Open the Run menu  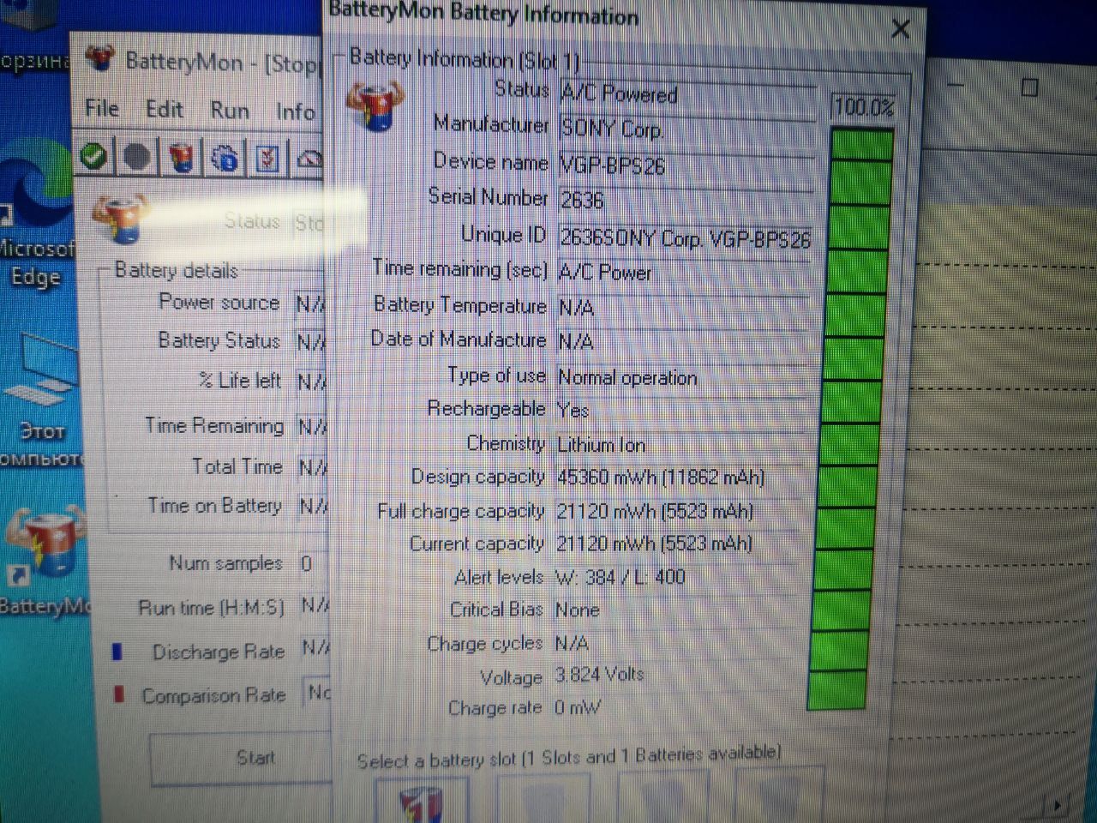(230, 111)
